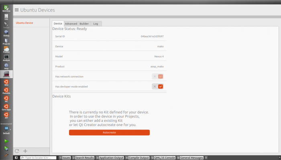Click the Model value Nexus 4
The image size is (281, 160).
point(159,57)
